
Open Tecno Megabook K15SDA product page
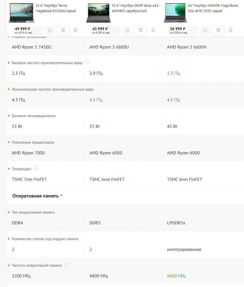[x=56, y=8]
